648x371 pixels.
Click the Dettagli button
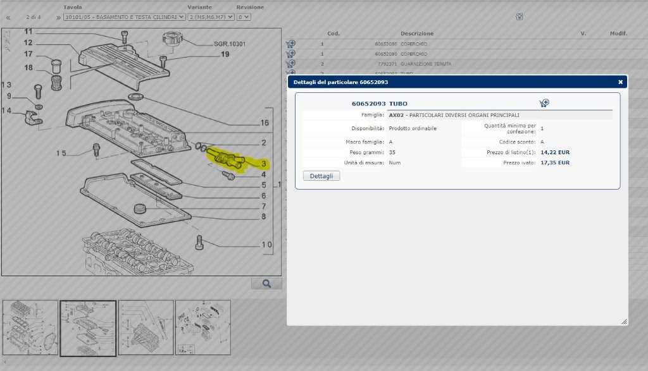point(321,176)
